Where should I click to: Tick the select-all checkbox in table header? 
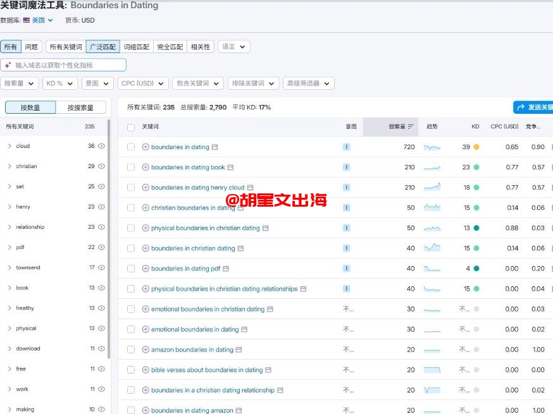pos(131,127)
